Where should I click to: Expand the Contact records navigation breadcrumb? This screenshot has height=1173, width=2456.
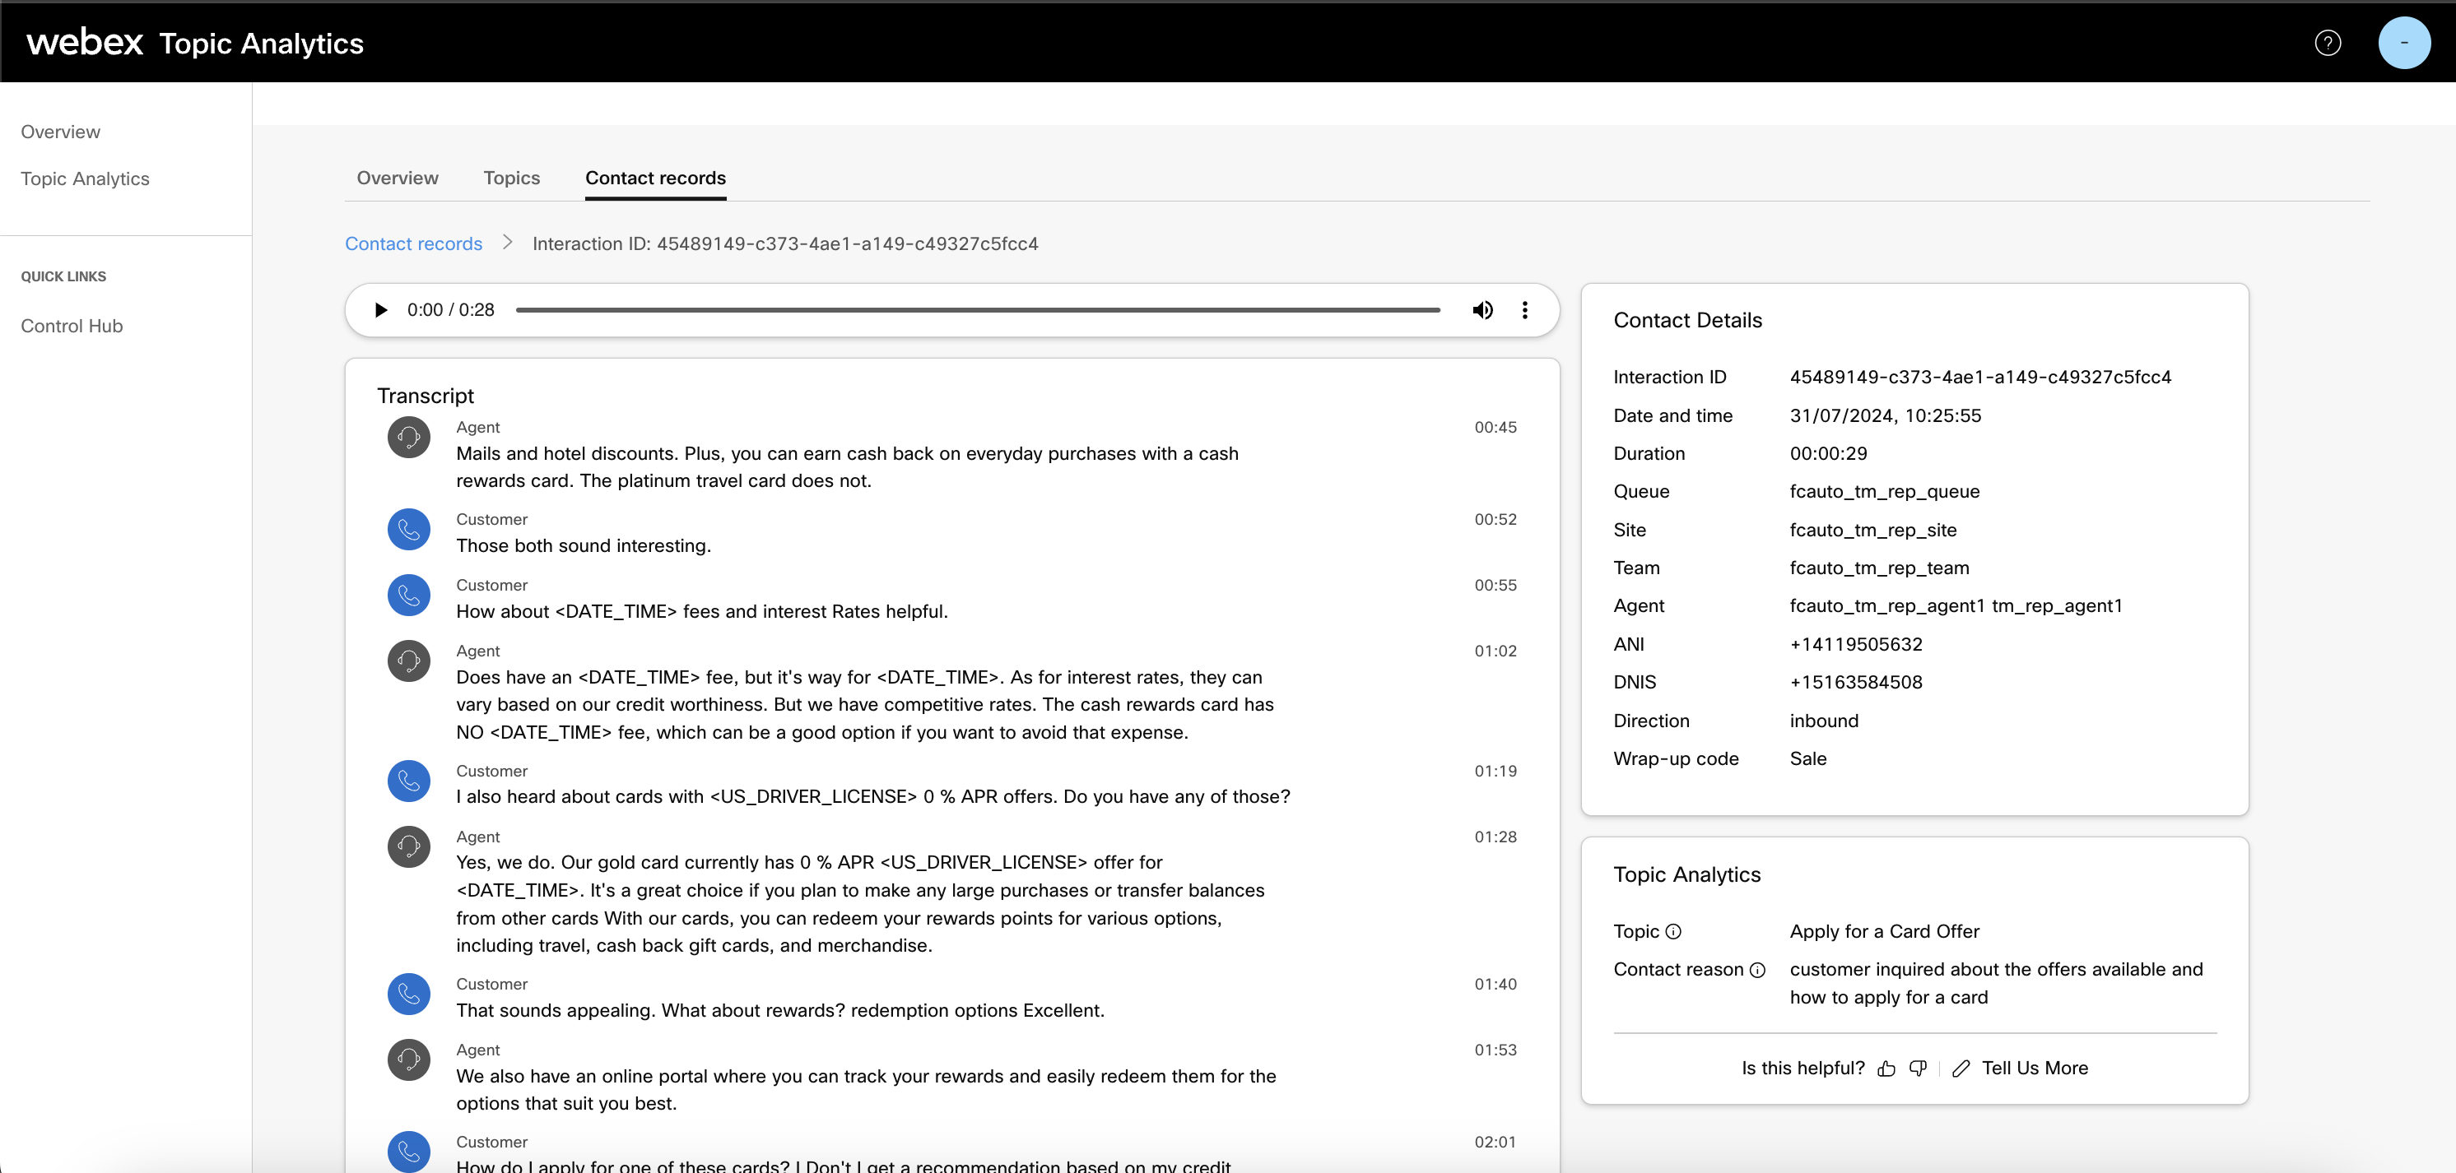pyautogui.click(x=413, y=243)
